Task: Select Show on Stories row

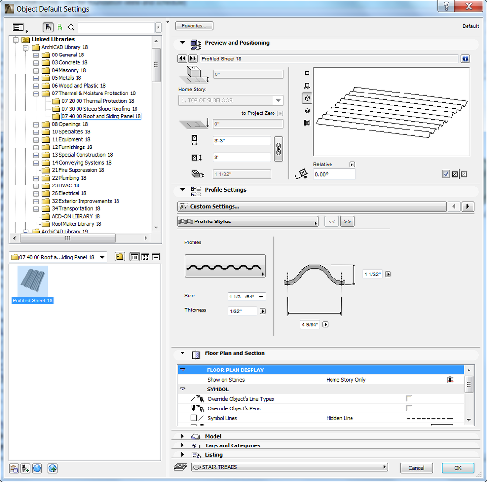Action: (x=321, y=380)
